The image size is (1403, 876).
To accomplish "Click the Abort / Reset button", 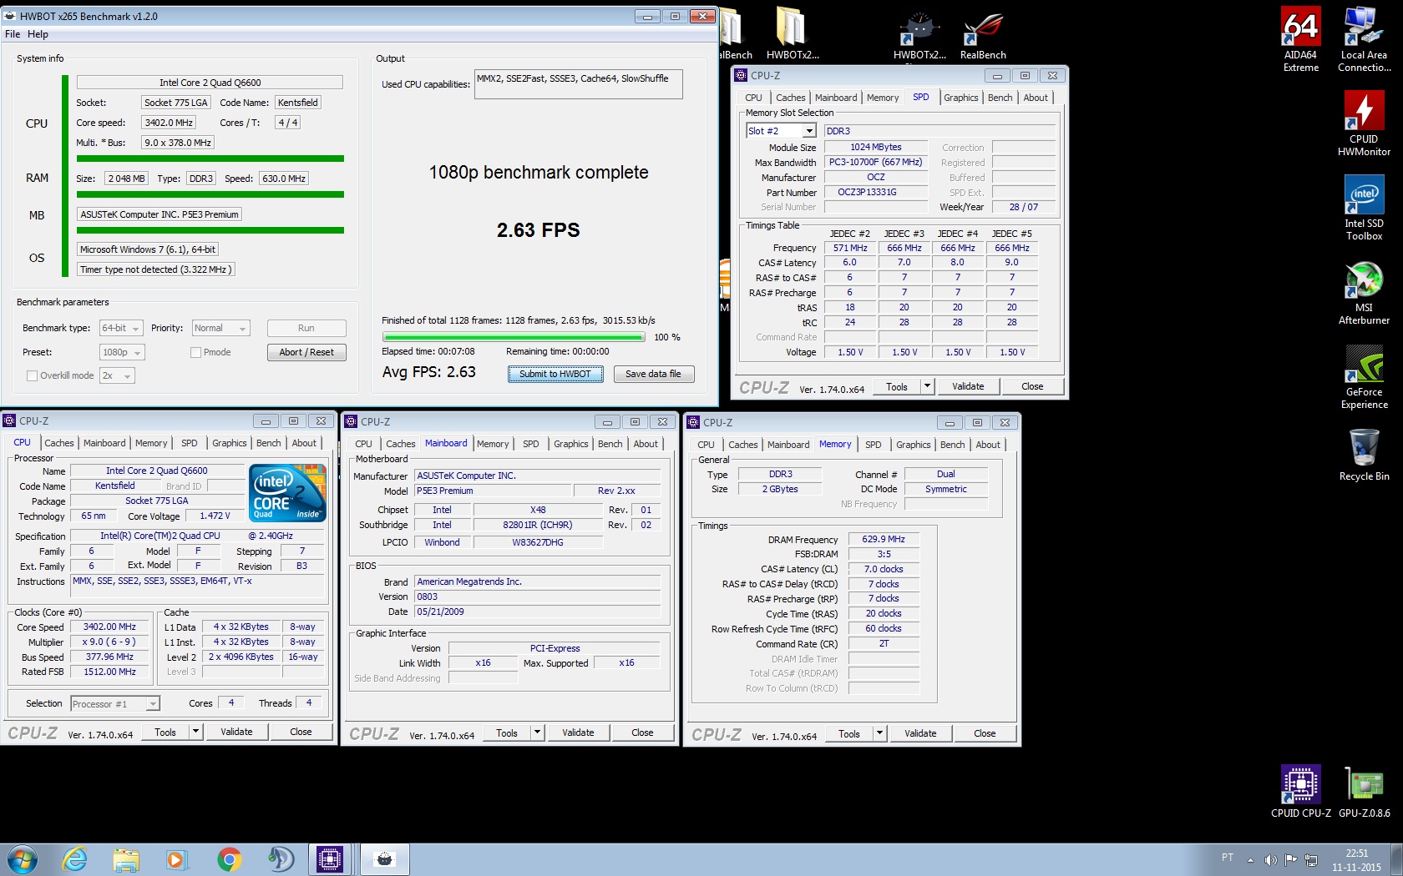I will click(x=306, y=352).
